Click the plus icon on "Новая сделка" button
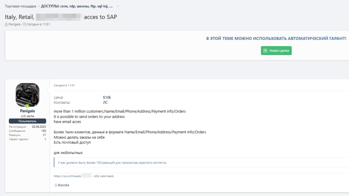 [x=265, y=50]
